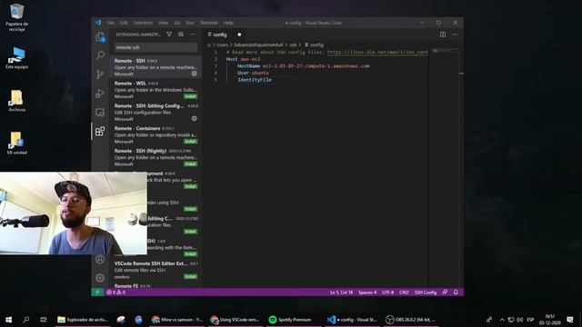Click errors and warnings count in status bar
Screen dimensions: 582x327
[x=115, y=292]
